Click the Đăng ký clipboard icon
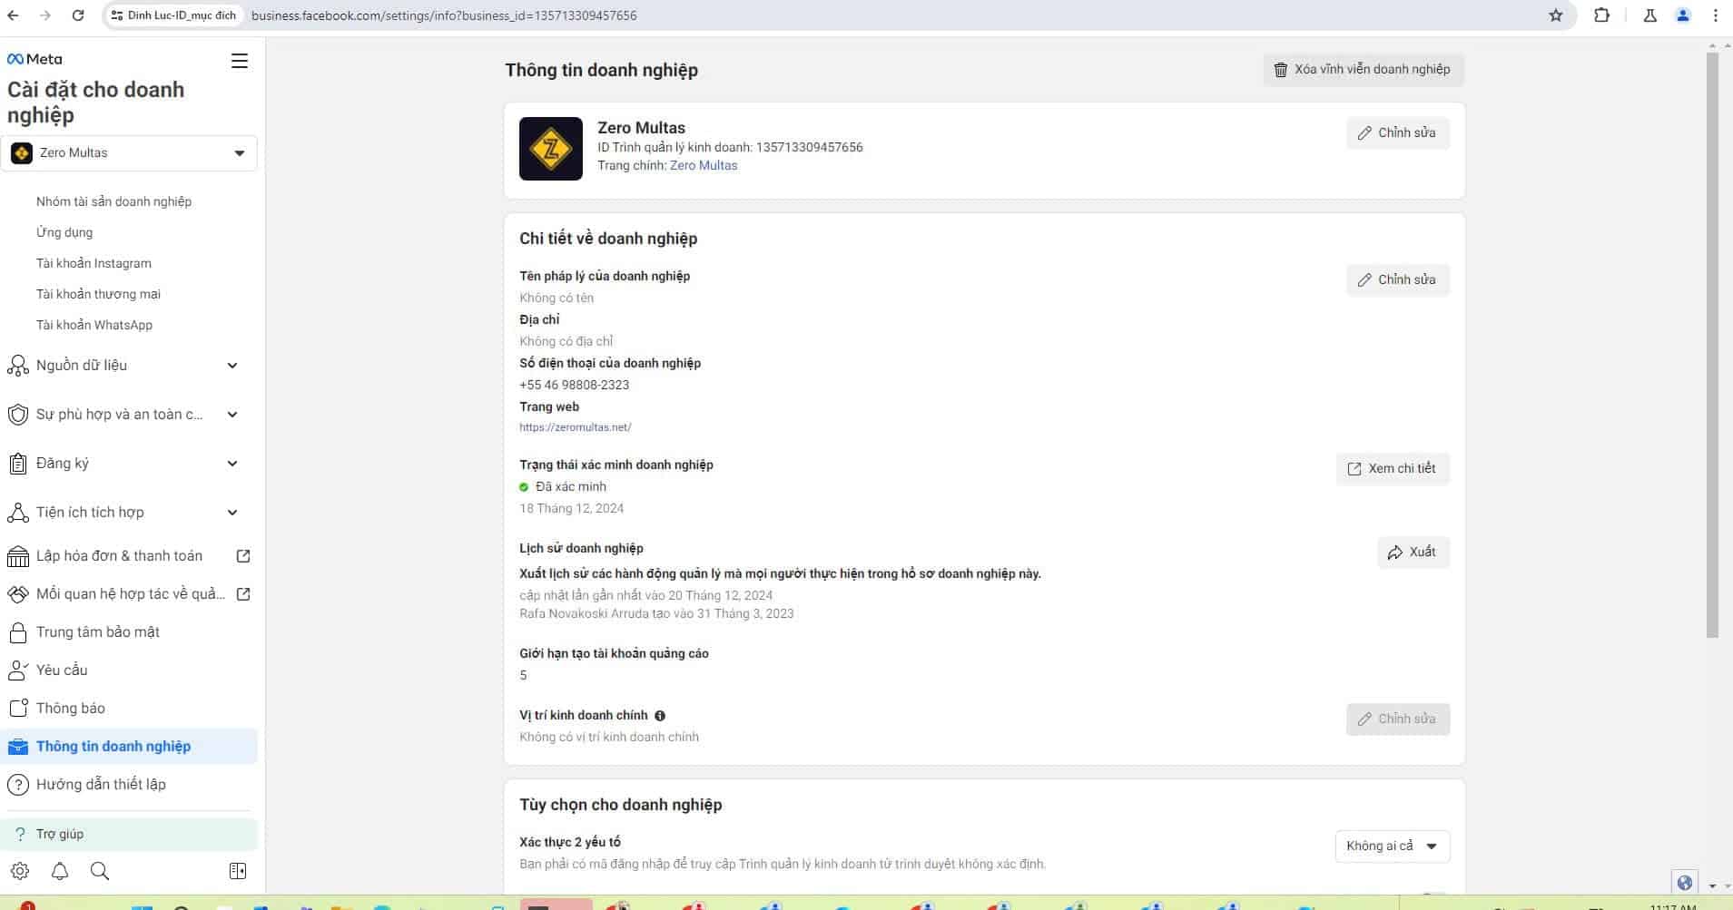This screenshot has width=1733, height=910. [x=18, y=464]
